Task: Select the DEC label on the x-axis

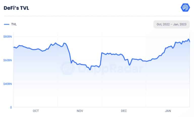Action: pyautogui.click(x=124, y=111)
